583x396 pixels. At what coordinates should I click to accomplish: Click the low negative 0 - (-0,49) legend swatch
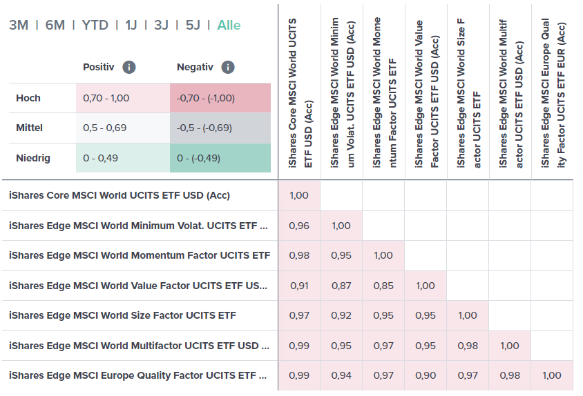[220, 158]
